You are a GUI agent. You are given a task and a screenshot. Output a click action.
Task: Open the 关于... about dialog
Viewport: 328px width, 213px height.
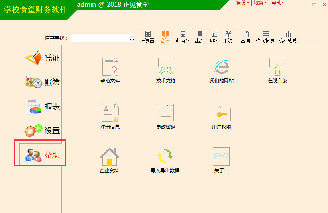tap(221, 160)
